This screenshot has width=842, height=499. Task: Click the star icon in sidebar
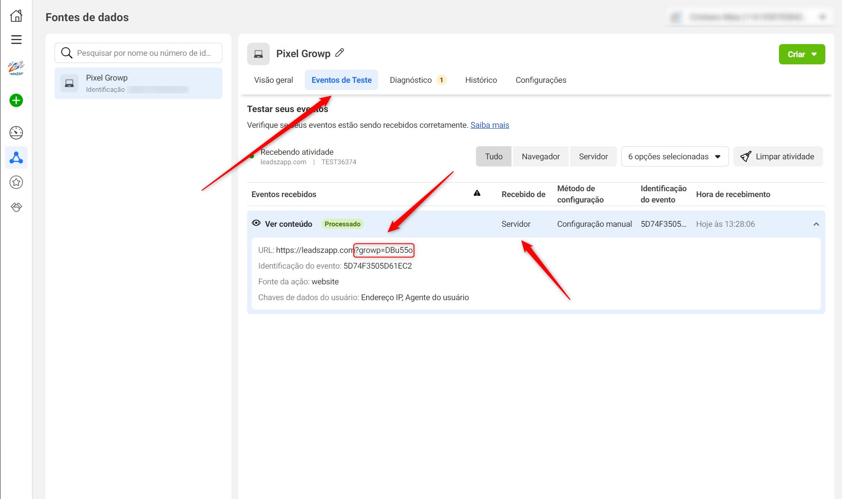16,182
